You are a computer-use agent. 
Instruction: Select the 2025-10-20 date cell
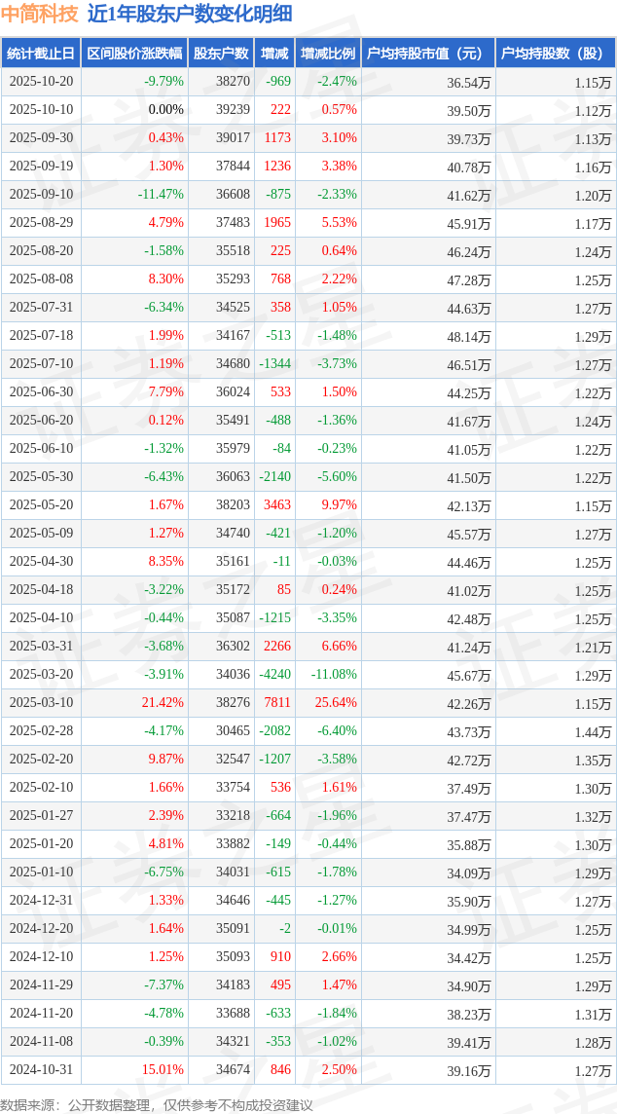tap(41, 82)
